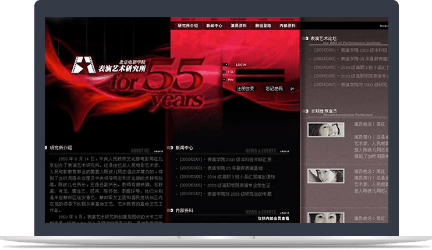This screenshot has height=250, width=432.
Task: Click bullet icon beside 本期推荐演员 heading
Action: pos(306,111)
